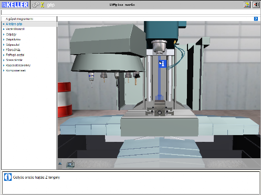Expand the Főorsóház tree node

pyautogui.click(x=4, y=50)
